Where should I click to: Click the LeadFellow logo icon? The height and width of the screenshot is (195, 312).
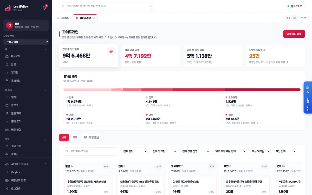click(x=8, y=8)
